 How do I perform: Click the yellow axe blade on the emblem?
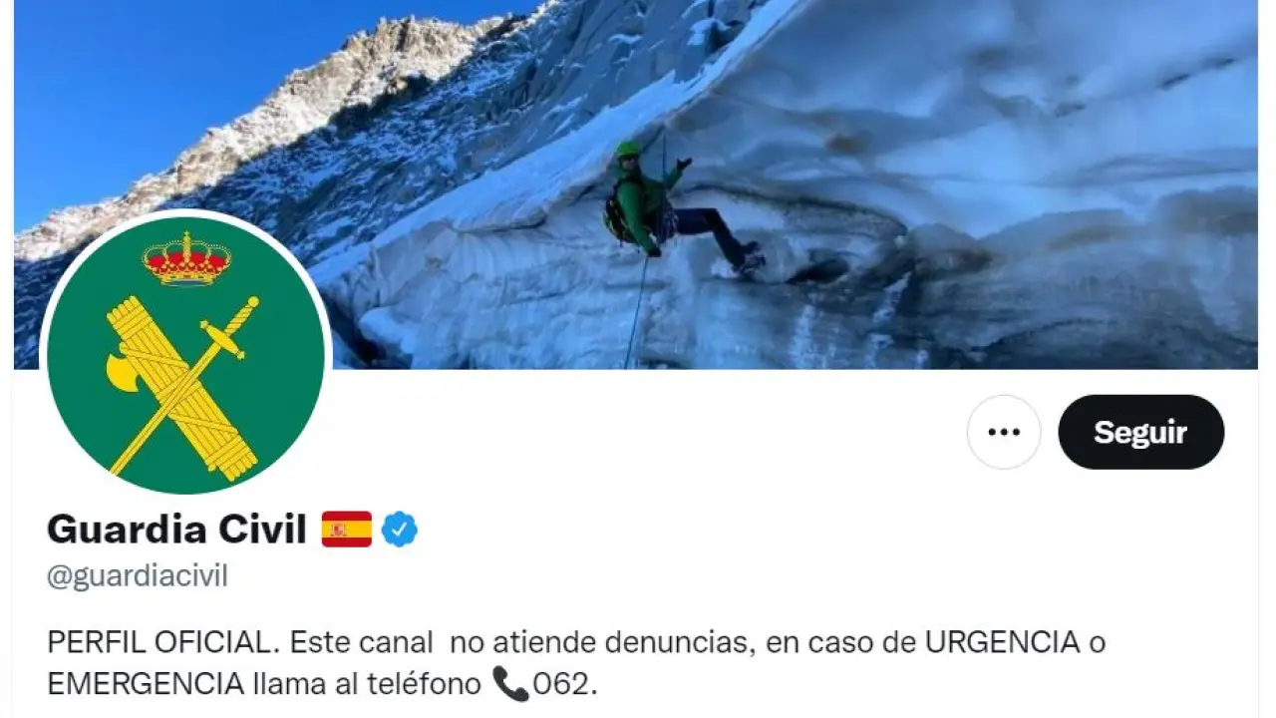point(124,371)
